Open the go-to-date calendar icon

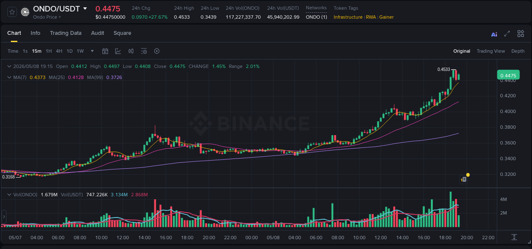point(105,51)
